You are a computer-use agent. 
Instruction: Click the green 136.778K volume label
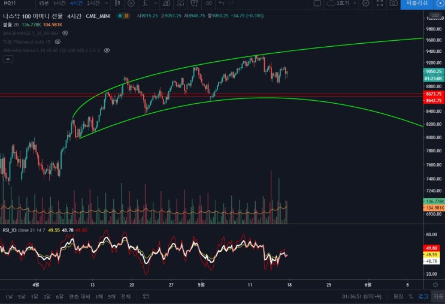(x=434, y=201)
